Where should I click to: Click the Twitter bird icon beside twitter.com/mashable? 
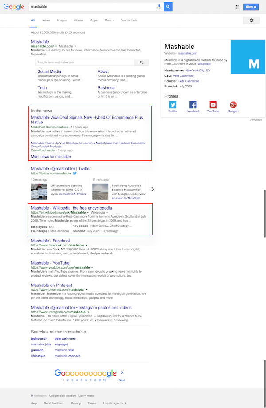tap(75, 173)
